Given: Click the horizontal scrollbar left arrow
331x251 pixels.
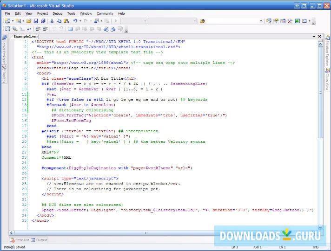Looking at the screenshot, I should 12,232.
